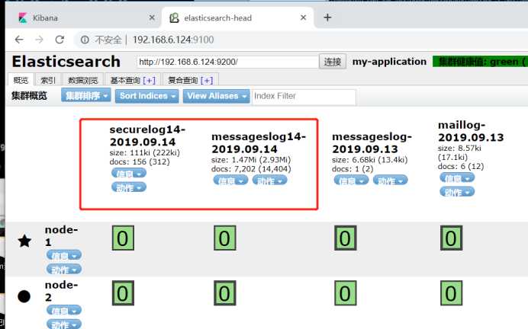Open 信息 dropdown for node-2
Screen dimensions: 528x329
coord(64,311)
